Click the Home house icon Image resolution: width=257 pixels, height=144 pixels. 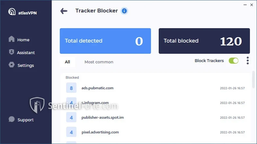12,39
